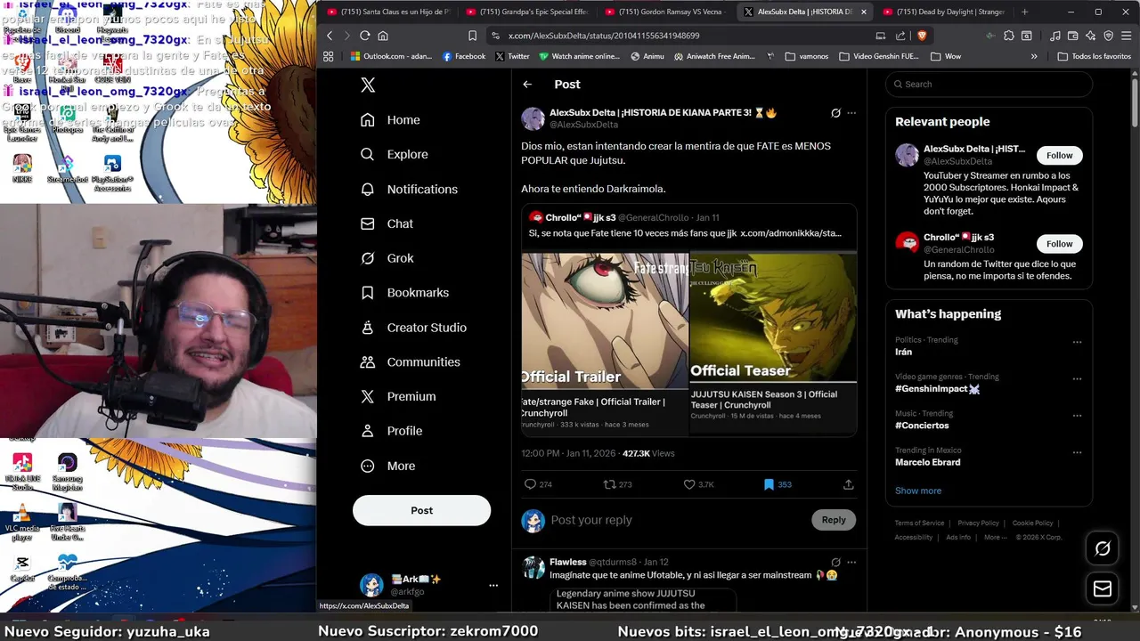Open Communities in the sidebar
The image size is (1140, 641).
coord(410,361)
